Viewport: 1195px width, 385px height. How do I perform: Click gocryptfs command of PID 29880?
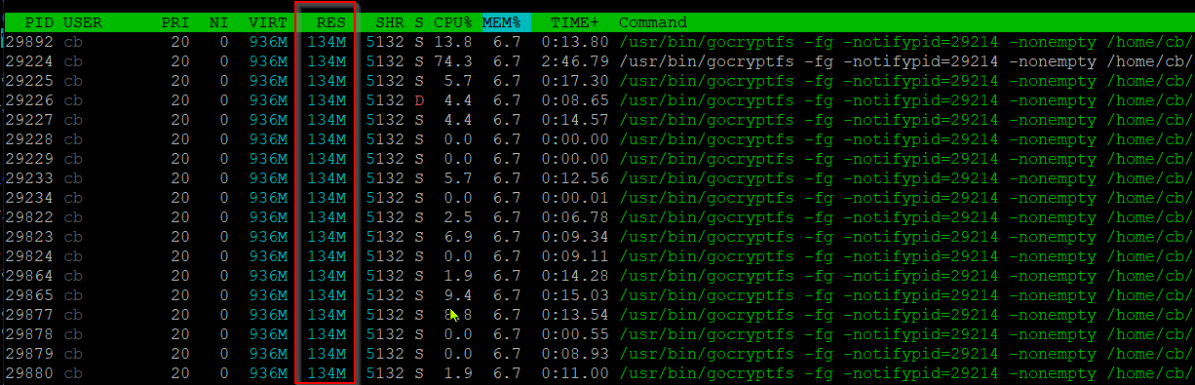(x=906, y=373)
